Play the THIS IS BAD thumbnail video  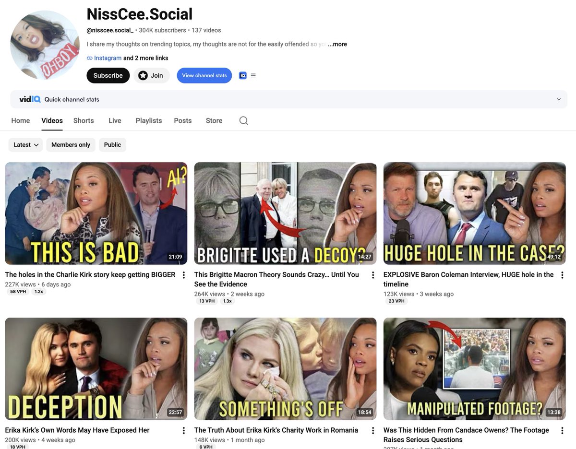96,213
